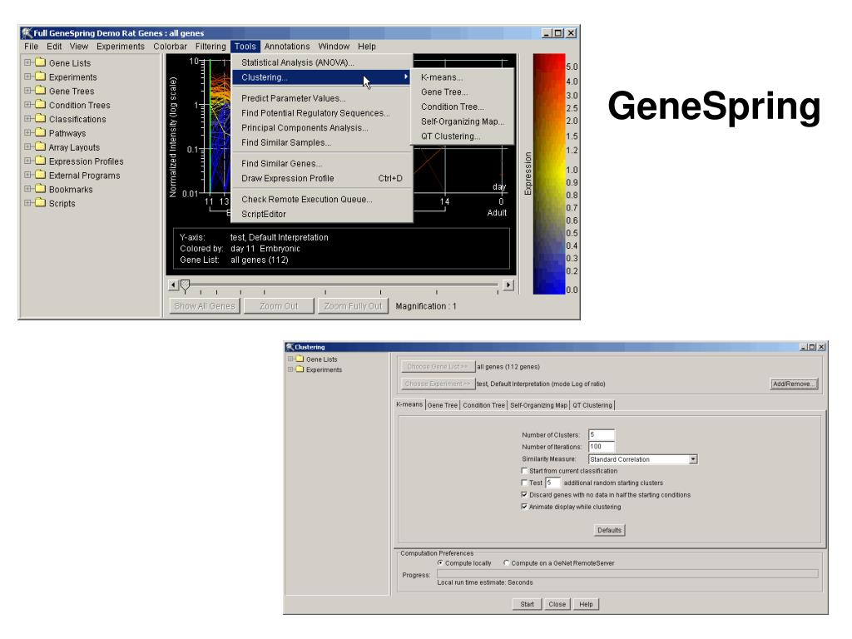This screenshot has height=639, width=852.
Task: Switch to the Gene Tree tab
Action: (x=443, y=405)
